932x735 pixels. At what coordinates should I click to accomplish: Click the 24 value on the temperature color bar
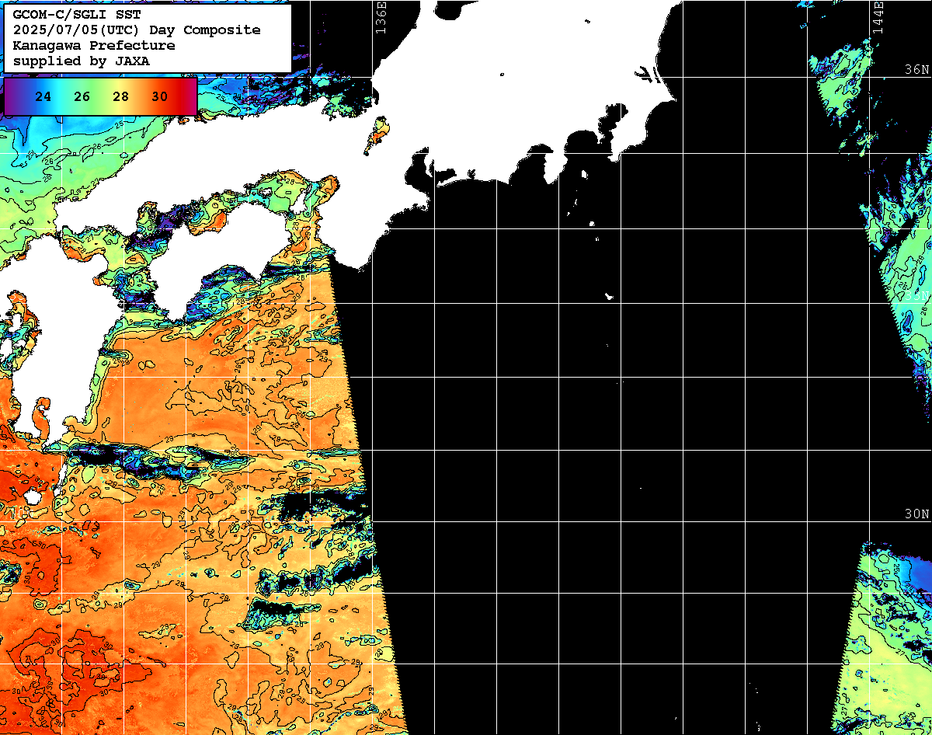(x=43, y=97)
